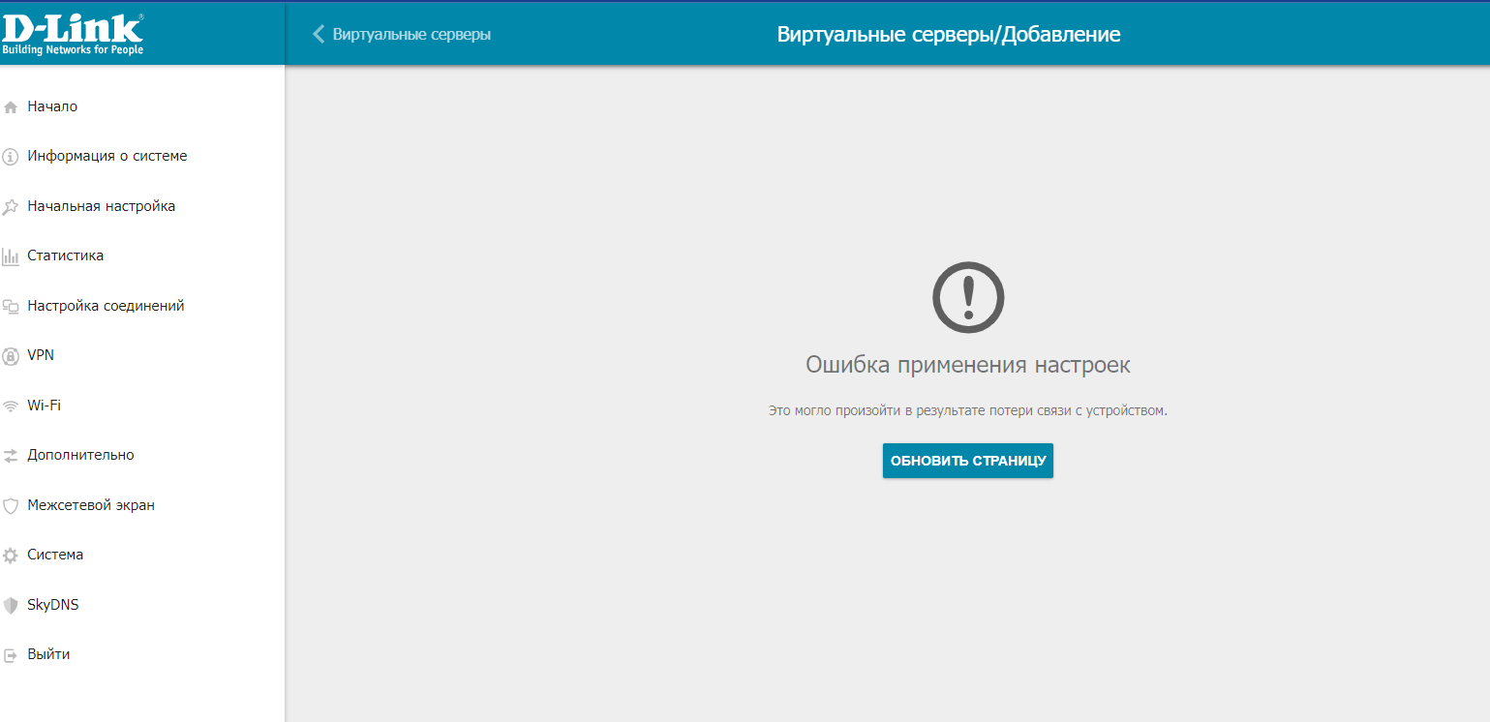Image resolution: width=1490 pixels, height=722 pixels.
Task: Click the logout icon beside Выйти
Action: 11,655
